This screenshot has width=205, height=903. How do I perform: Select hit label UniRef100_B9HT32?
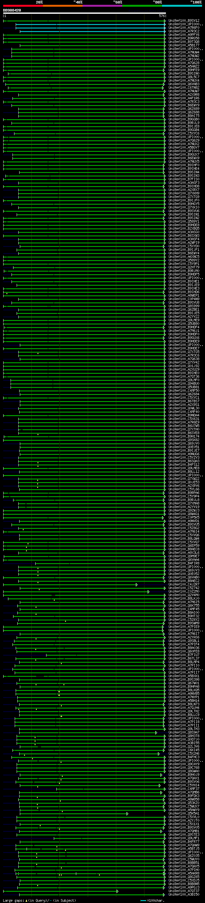(x=184, y=616)
